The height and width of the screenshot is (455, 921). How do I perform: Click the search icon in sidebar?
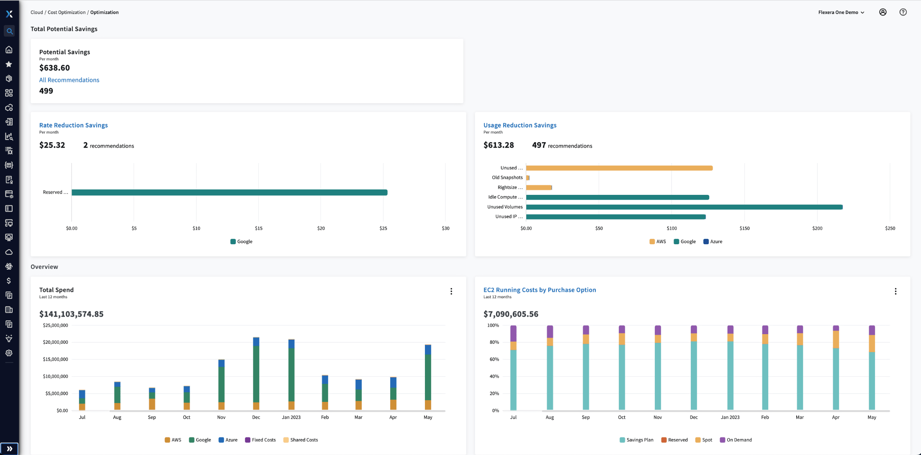pos(9,31)
